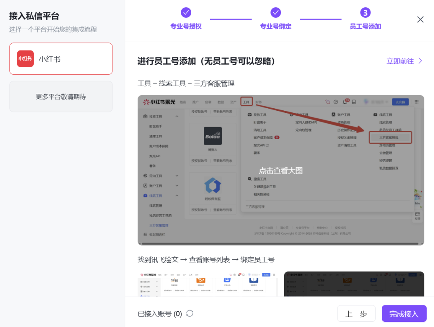Go back with the 上一步 button
Screen dimensions: 434x327
point(356,314)
